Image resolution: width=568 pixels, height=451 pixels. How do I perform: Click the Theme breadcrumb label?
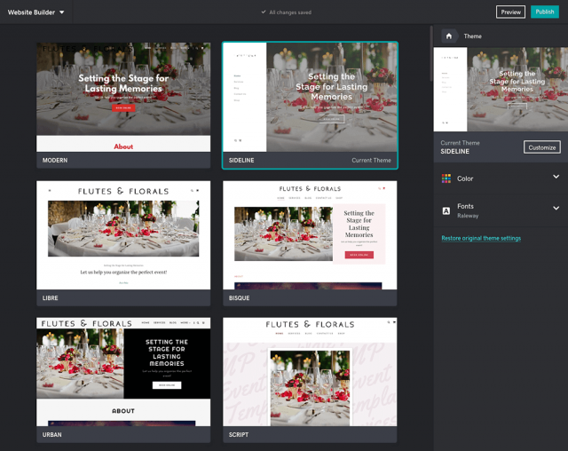[x=473, y=36]
